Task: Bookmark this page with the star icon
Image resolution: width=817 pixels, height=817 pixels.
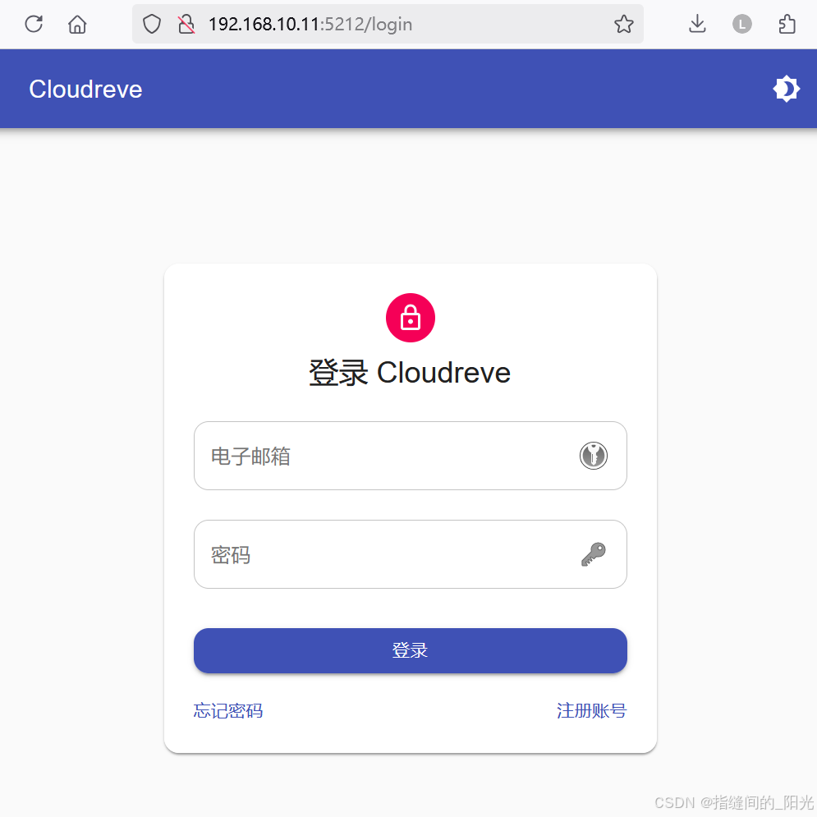Action: 624,24
